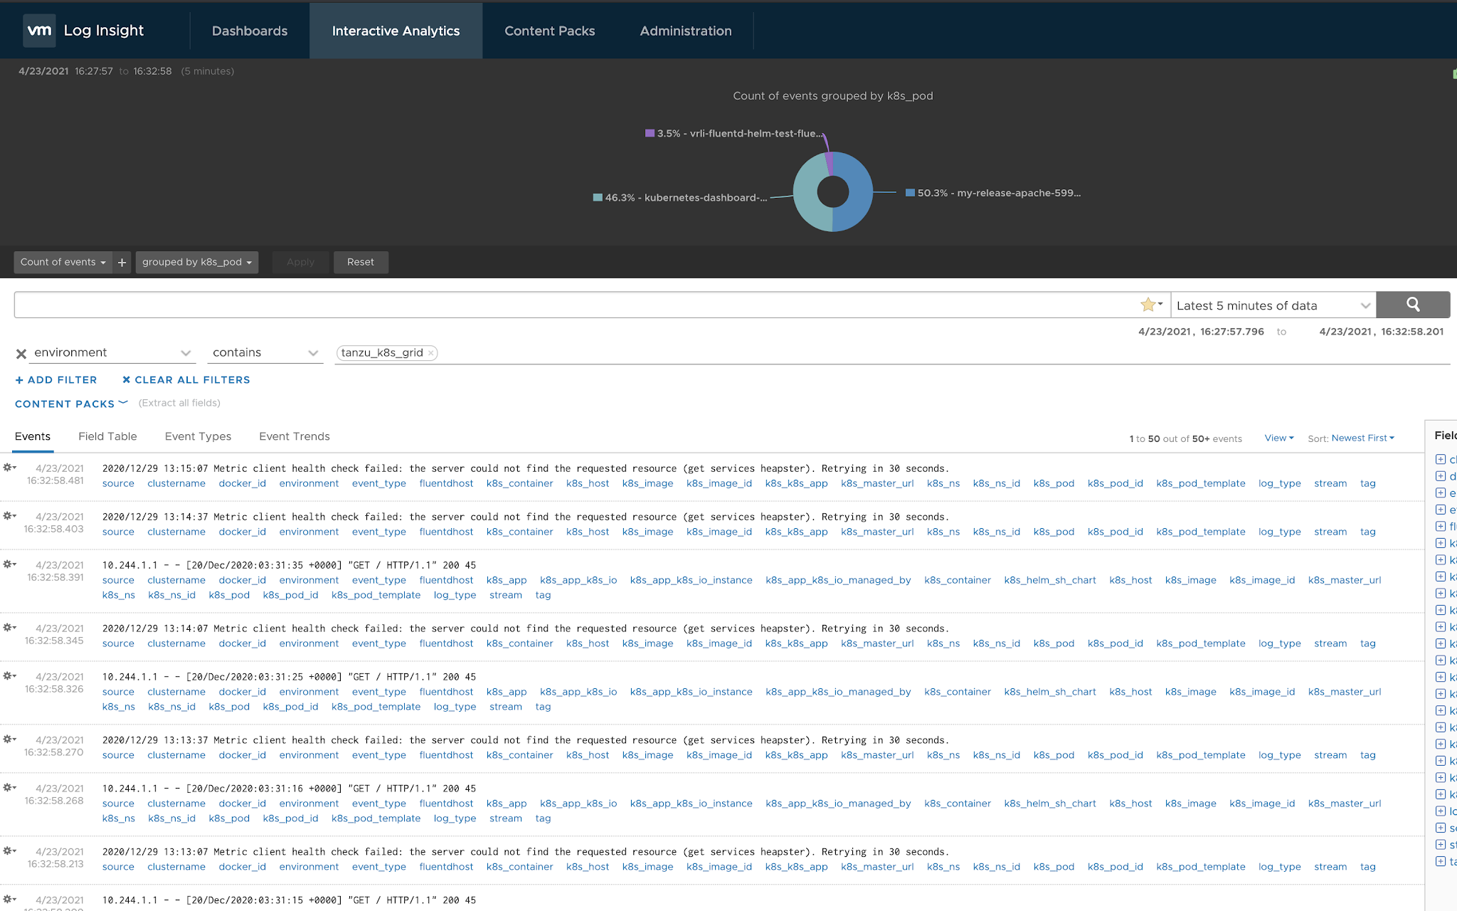Click Clear All Filters
This screenshot has height=911, width=1457.
point(186,380)
